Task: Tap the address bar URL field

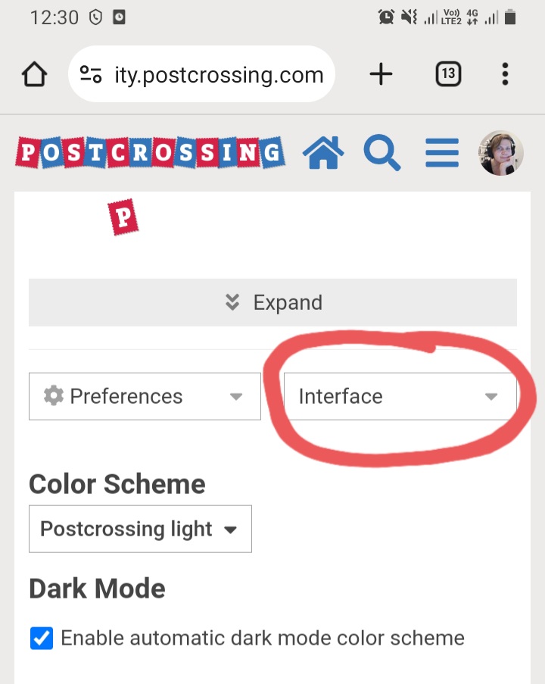Action: (x=201, y=74)
